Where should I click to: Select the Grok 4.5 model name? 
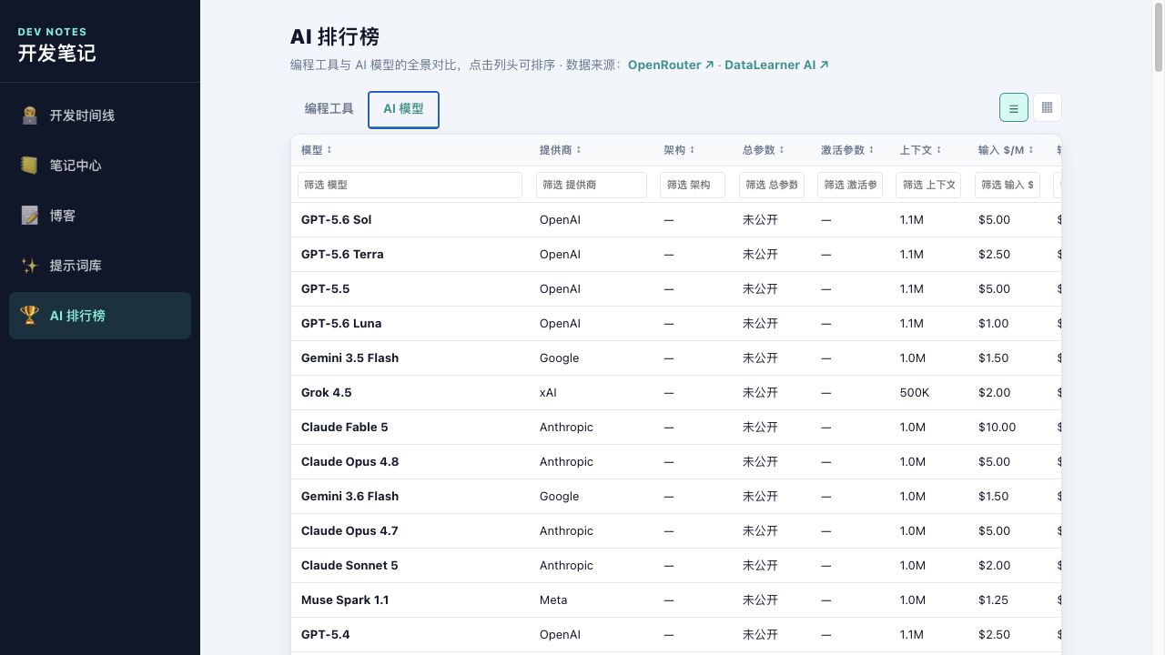326,393
